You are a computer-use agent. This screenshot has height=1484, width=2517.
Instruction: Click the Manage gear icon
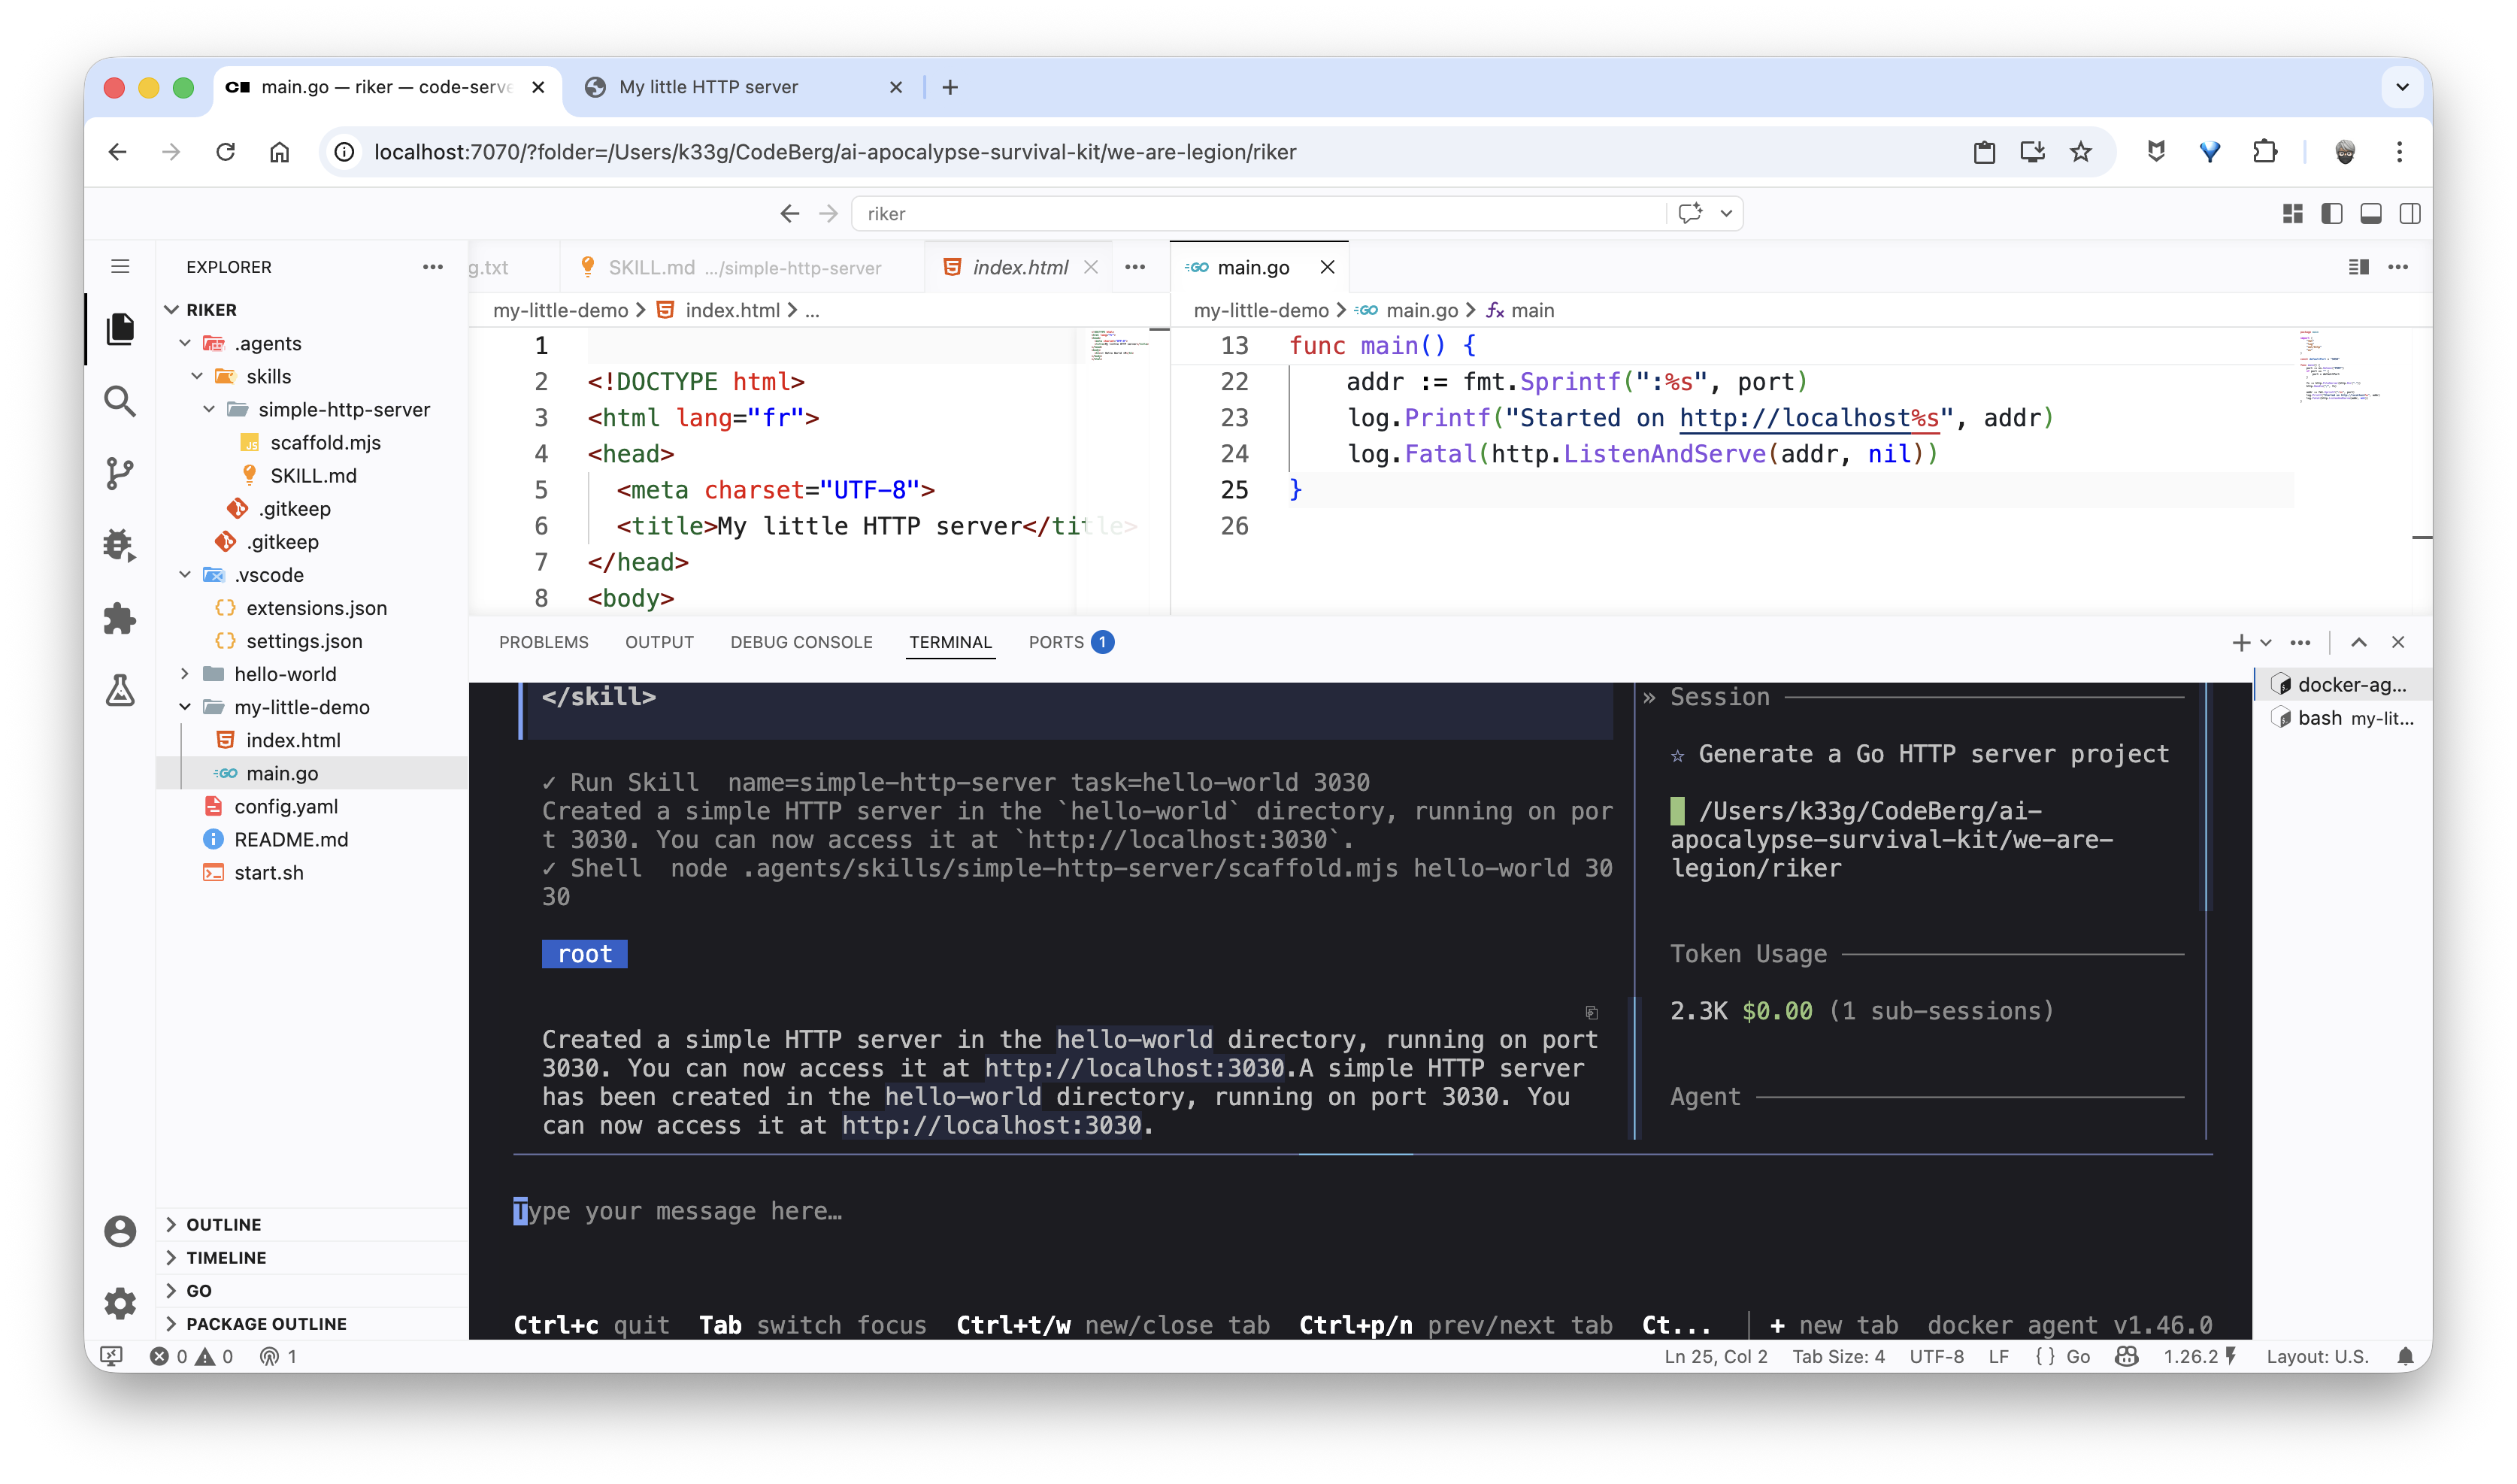(120, 1303)
